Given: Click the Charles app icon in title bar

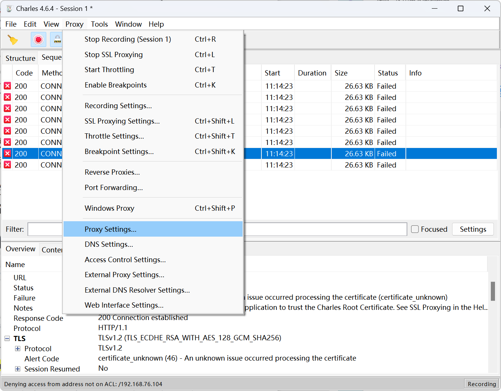Looking at the screenshot, I should [9, 8].
